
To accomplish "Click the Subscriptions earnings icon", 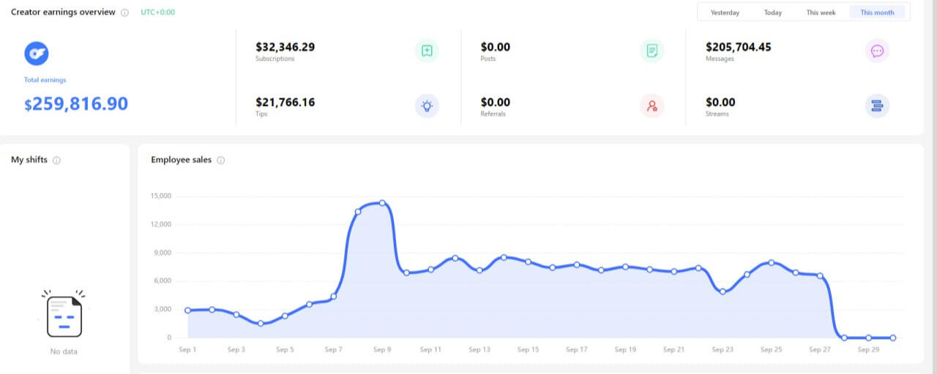I will 427,50.
